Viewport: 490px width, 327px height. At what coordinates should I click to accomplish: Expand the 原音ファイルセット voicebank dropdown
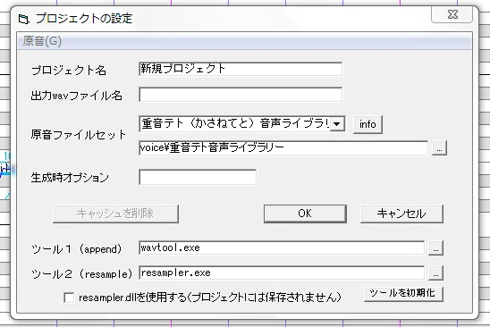coord(337,124)
